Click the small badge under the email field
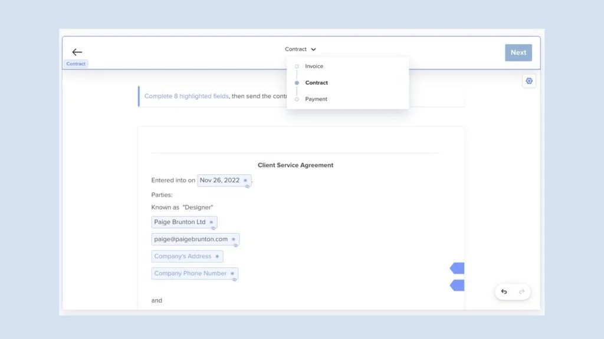This screenshot has width=604, height=339. coord(235,246)
